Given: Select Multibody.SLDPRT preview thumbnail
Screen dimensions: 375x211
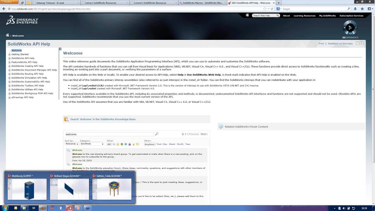Looking at the screenshot, I should (27, 189).
